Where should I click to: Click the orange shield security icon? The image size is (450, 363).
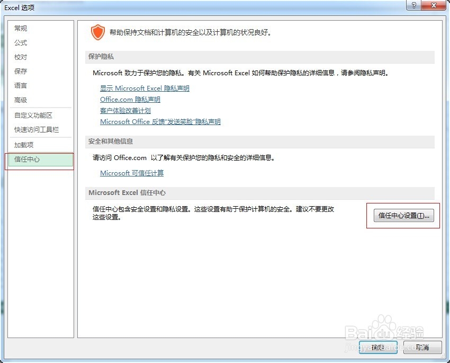(x=97, y=32)
